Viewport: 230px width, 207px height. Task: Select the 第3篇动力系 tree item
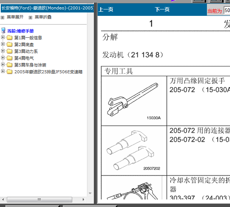[26, 51]
